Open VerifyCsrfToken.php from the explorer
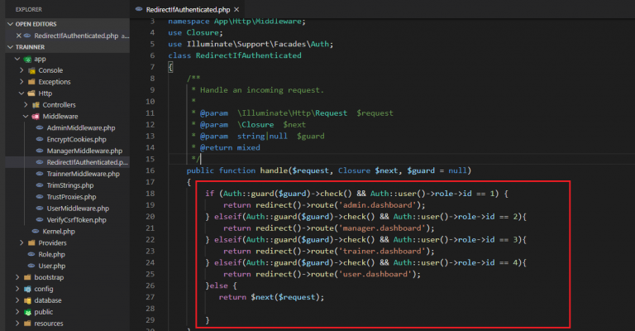This screenshot has height=331, width=635. (x=76, y=220)
